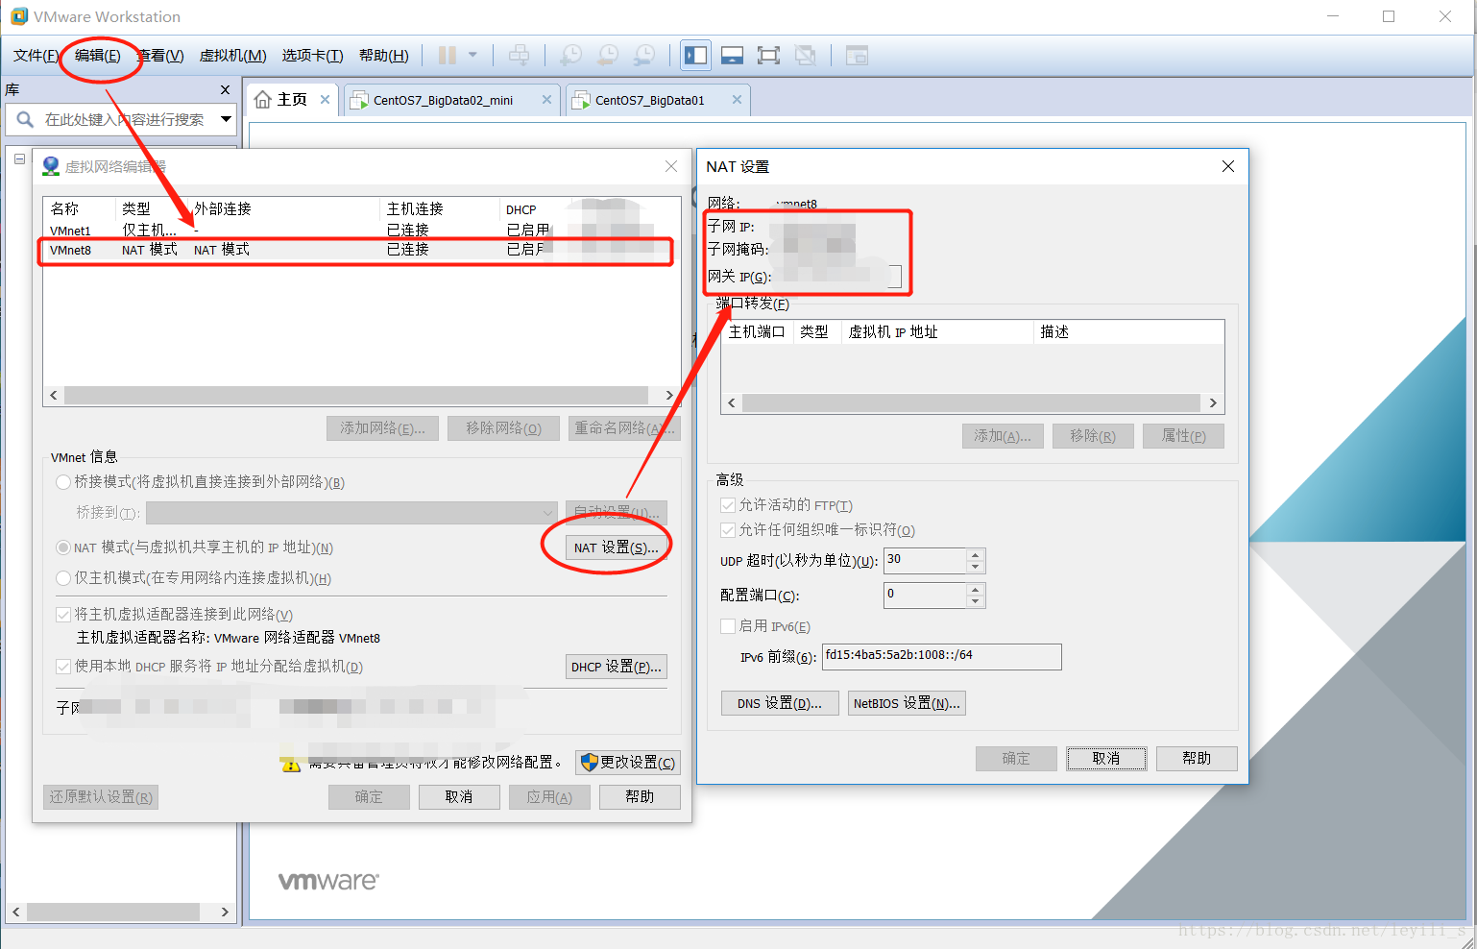Open the 查看(V) menu
1477x949 pixels.
pos(160,56)
